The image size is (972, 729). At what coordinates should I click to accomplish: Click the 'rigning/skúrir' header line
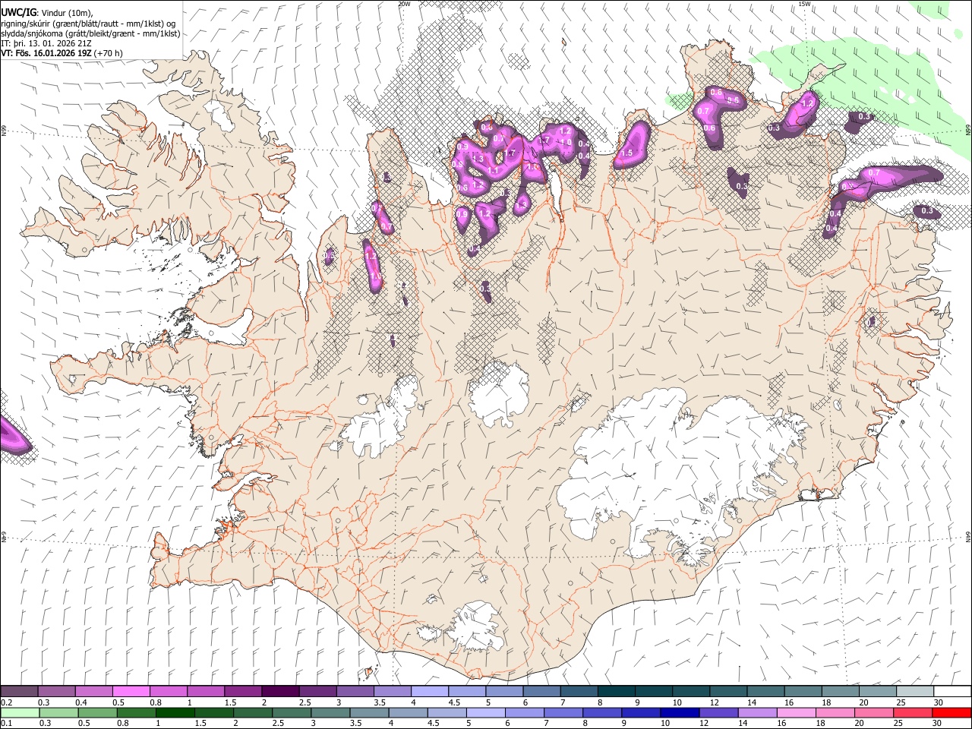[88, 24]
